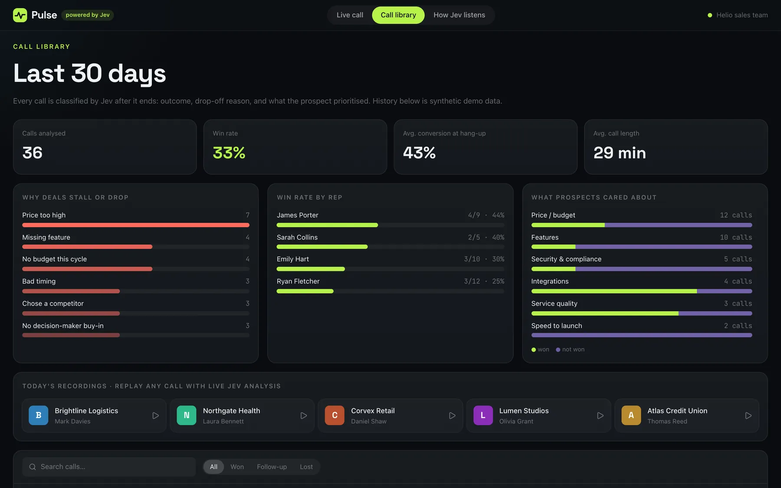Click Helio sales team label
The width and height of the screenshot is (781, 488).
[x=742, y=15]
